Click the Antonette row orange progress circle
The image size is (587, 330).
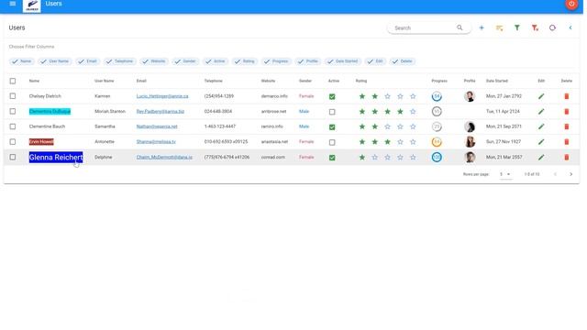tap(437, 142)
